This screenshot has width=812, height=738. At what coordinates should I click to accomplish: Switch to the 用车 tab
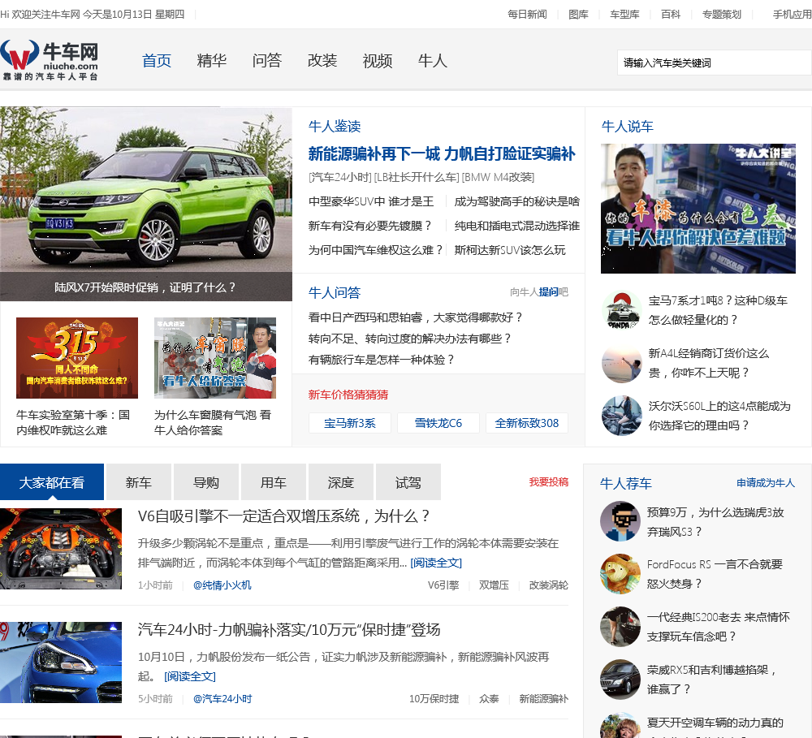click(x=274, y=482)
